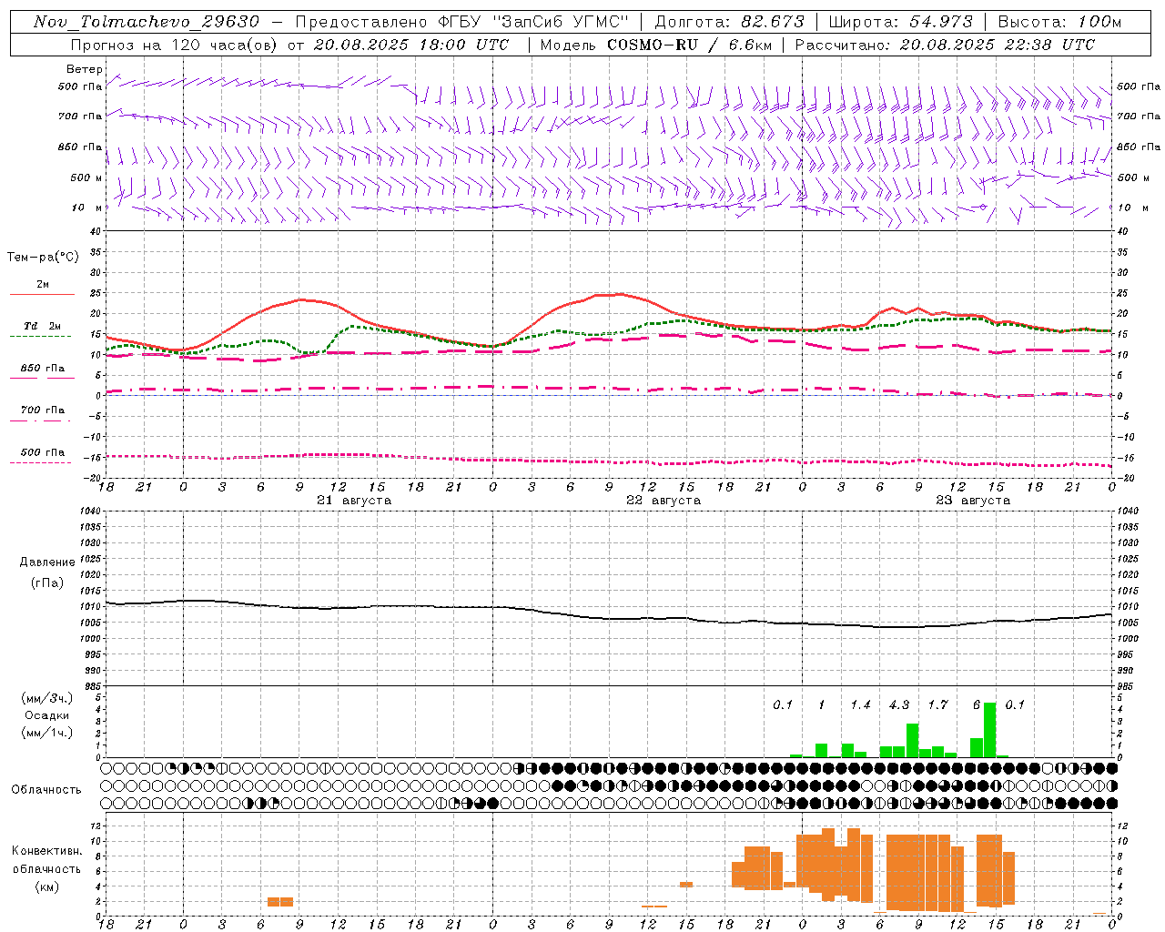Click the dash-dot line sample under the "700 гПа" legend

[40, 420]
